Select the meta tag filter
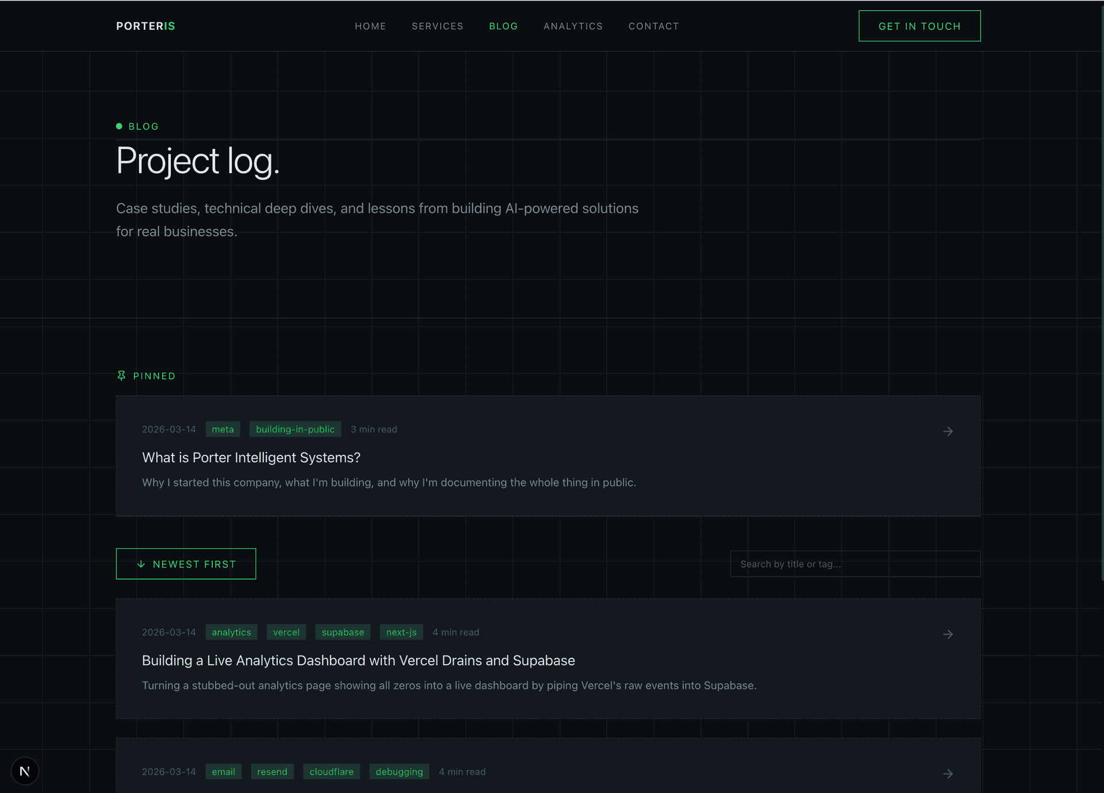The width and height of the screenshot is (1104, 793). (223, 429)
